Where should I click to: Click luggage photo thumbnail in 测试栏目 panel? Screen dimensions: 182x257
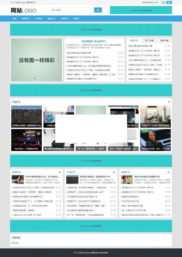click(x=127, y=179)
